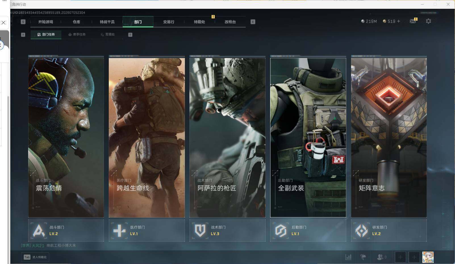455x264 pixels.
Task: Click the 进入特勤处 button
Action: 35,257
